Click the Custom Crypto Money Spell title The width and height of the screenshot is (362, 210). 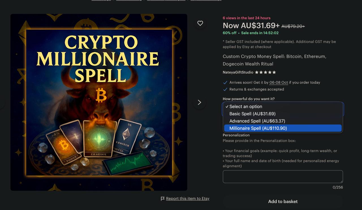(275, 60)
